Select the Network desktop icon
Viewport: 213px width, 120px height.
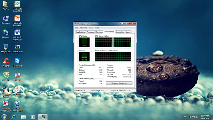point(6,34)
